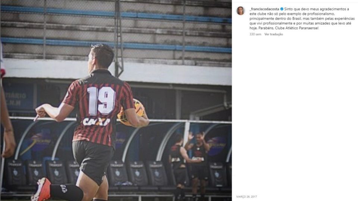
Task: Click the number 19 on the jersey
Action: point(101,101)
